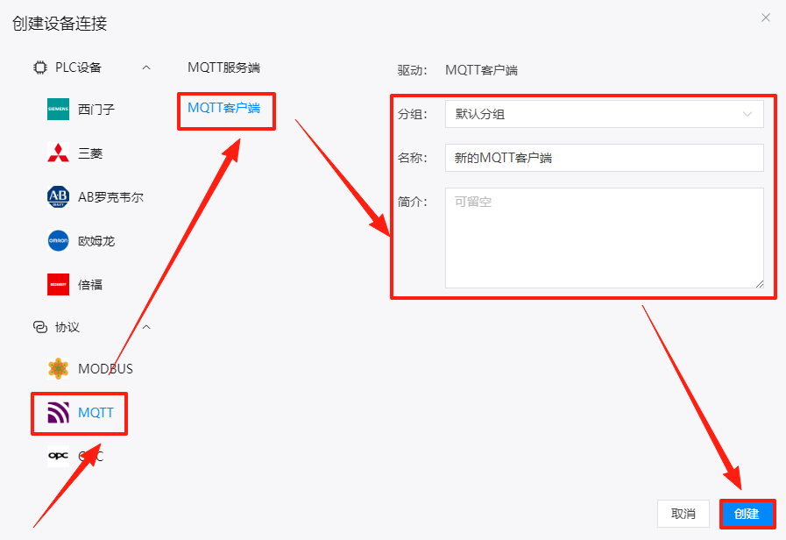
Task: Collapse the 协议 section chevron
Action: coord(146,327)
